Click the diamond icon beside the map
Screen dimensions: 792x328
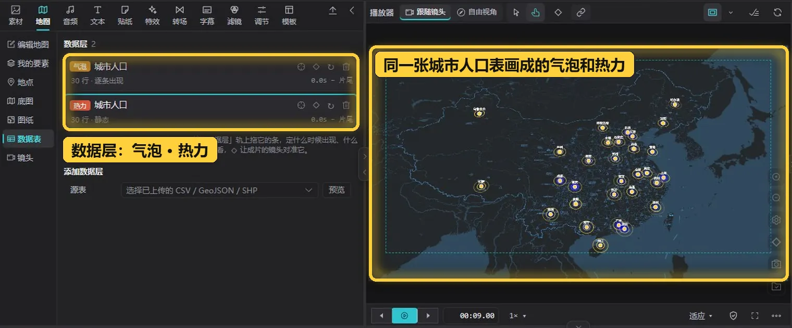point(776,242)
